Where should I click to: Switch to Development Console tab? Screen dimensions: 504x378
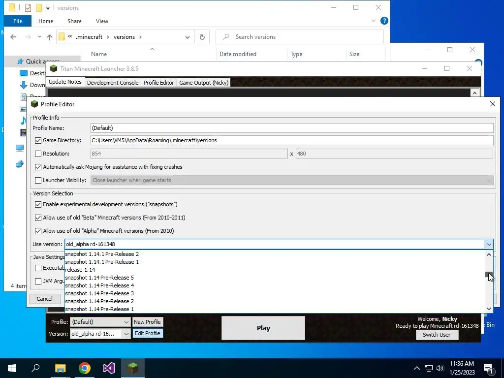tap(113, 83)
